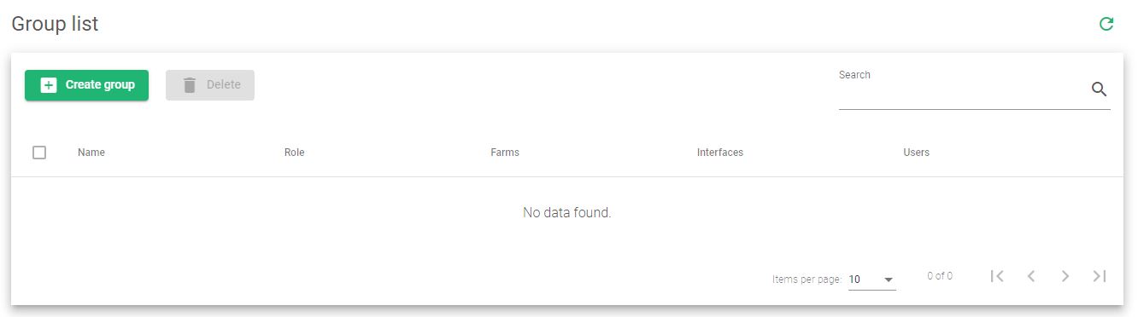This screenshot has height=317, width=1138.
Task: Focus the Search input field
Action: coord(963,90)
